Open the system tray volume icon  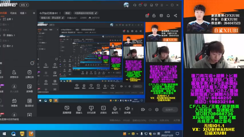(154, 134)
